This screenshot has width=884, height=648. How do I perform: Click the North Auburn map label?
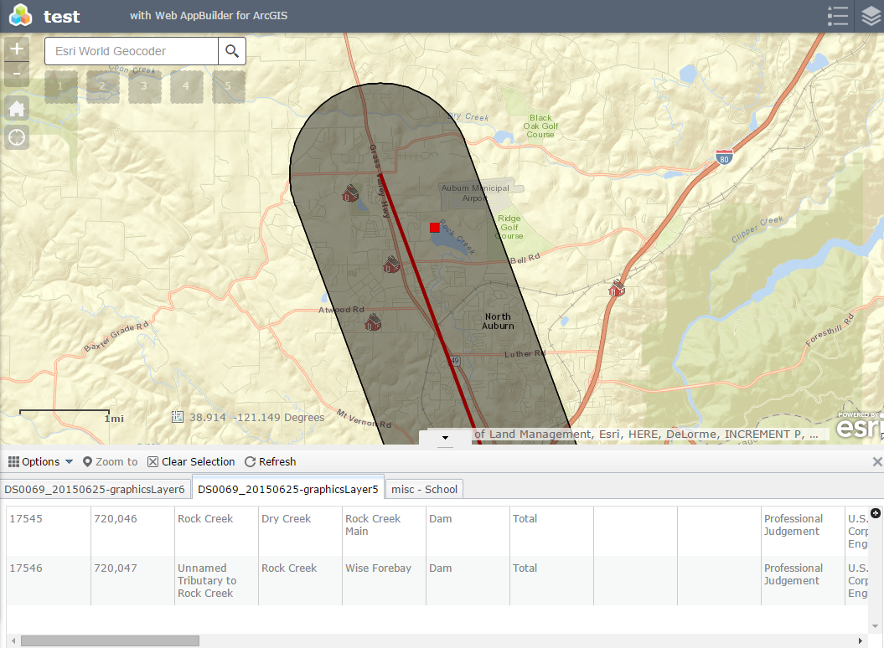coord(498,321)
